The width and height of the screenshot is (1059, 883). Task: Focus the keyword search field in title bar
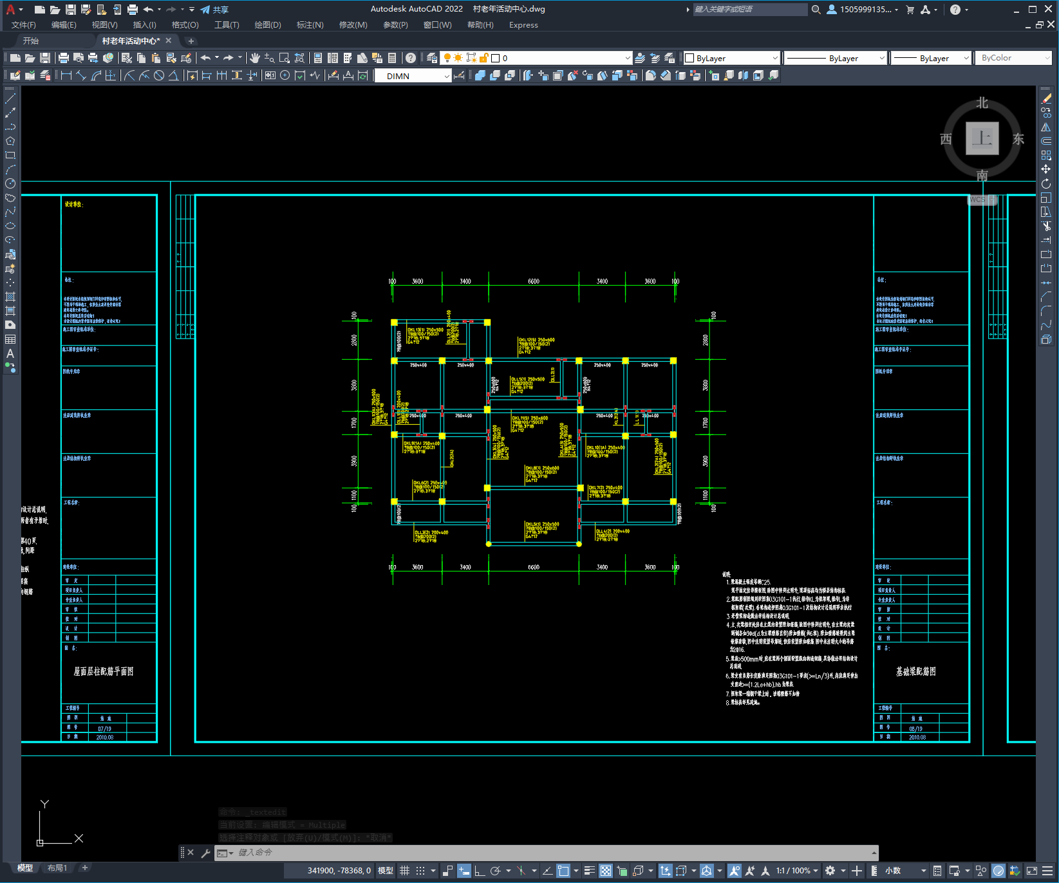coord(750,10)
